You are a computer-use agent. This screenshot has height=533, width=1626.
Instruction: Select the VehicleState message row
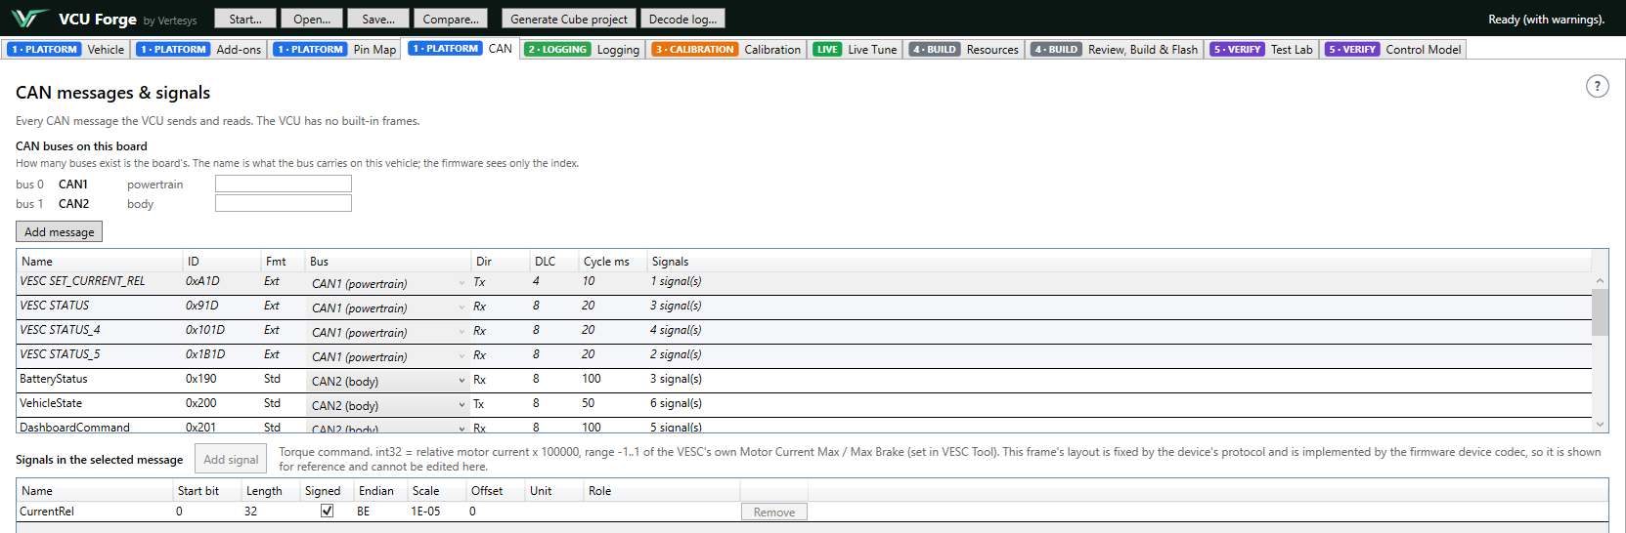[x=804, y=404]
